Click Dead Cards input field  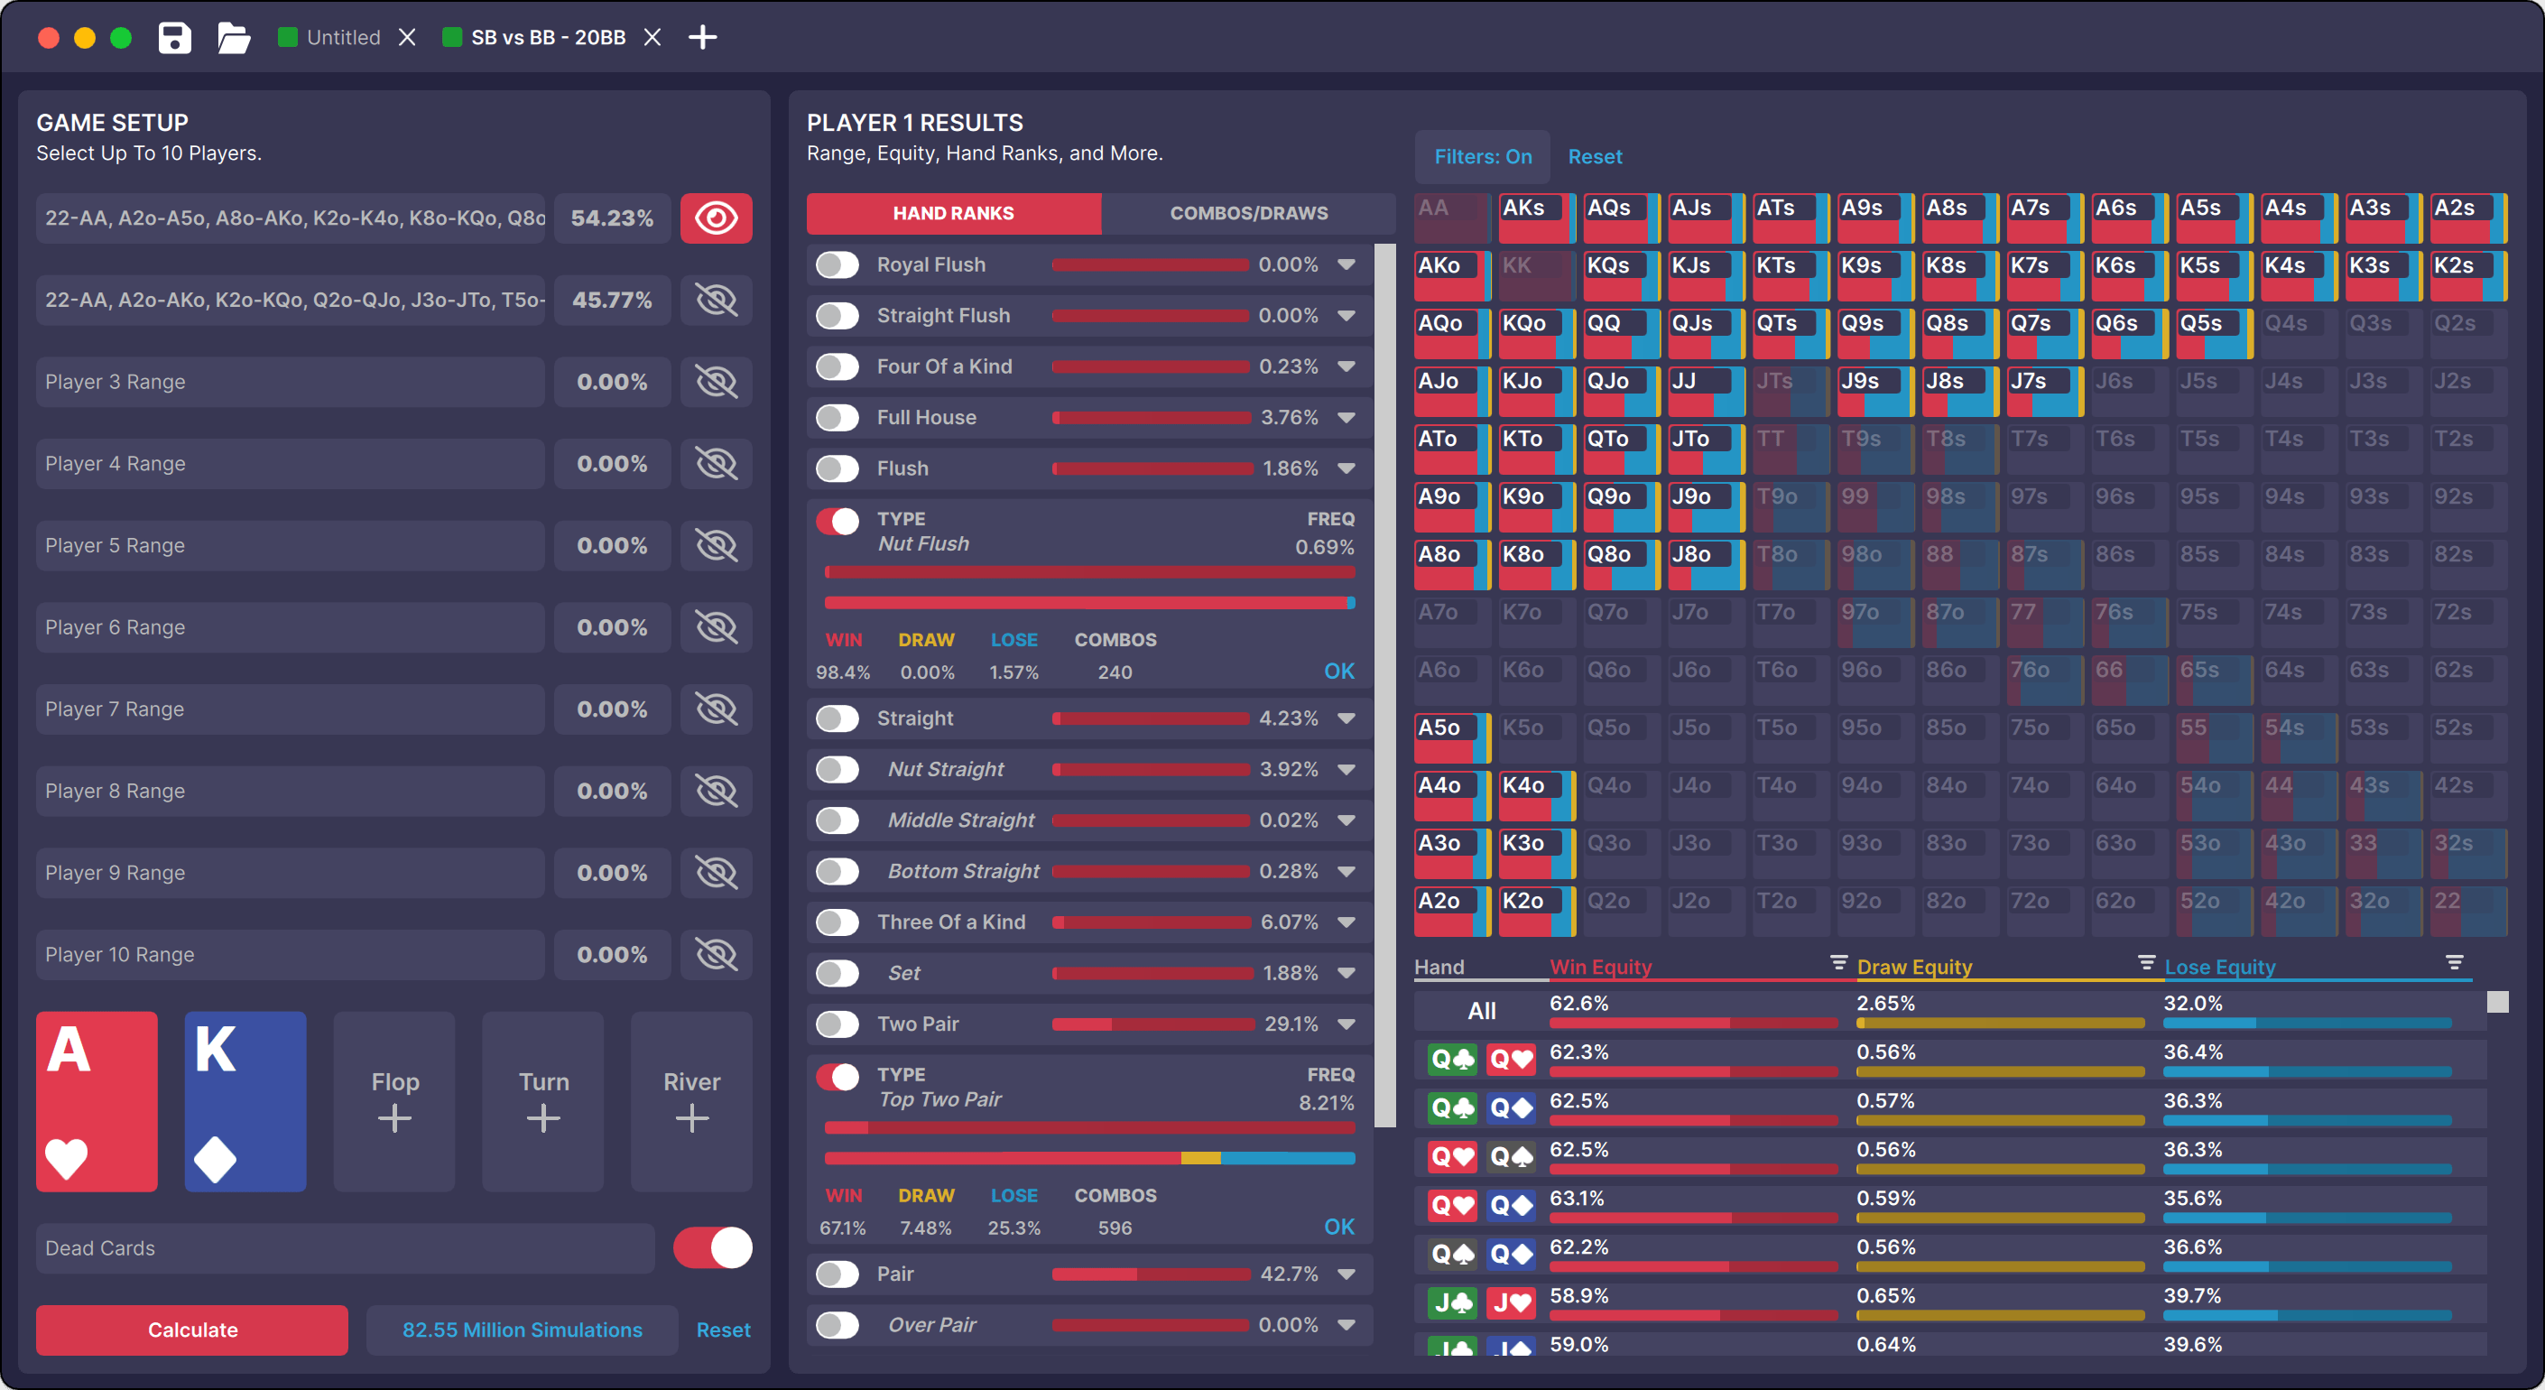[x=345, y=1247]
